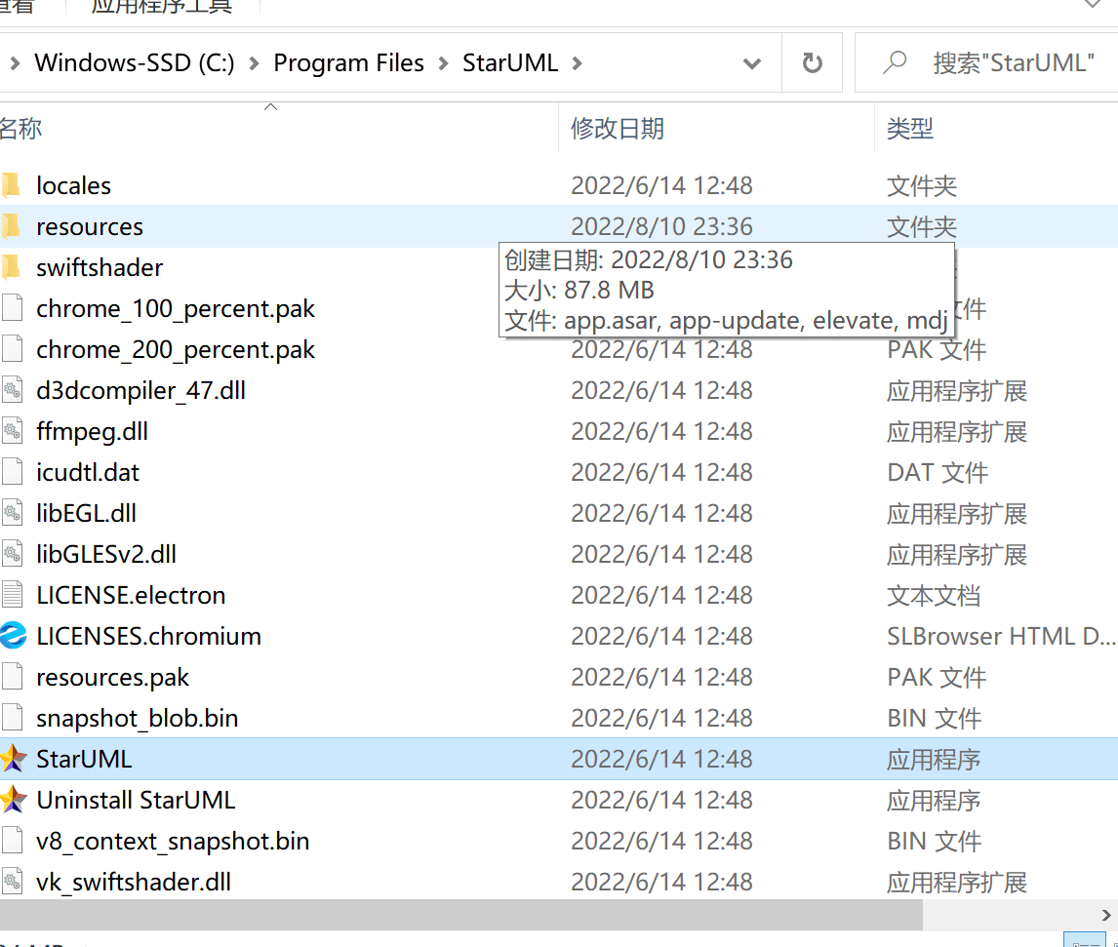Click 应用程序 type in StarUML row
The width and height of the screenshot is (1118, 947).
pos(934,759)
